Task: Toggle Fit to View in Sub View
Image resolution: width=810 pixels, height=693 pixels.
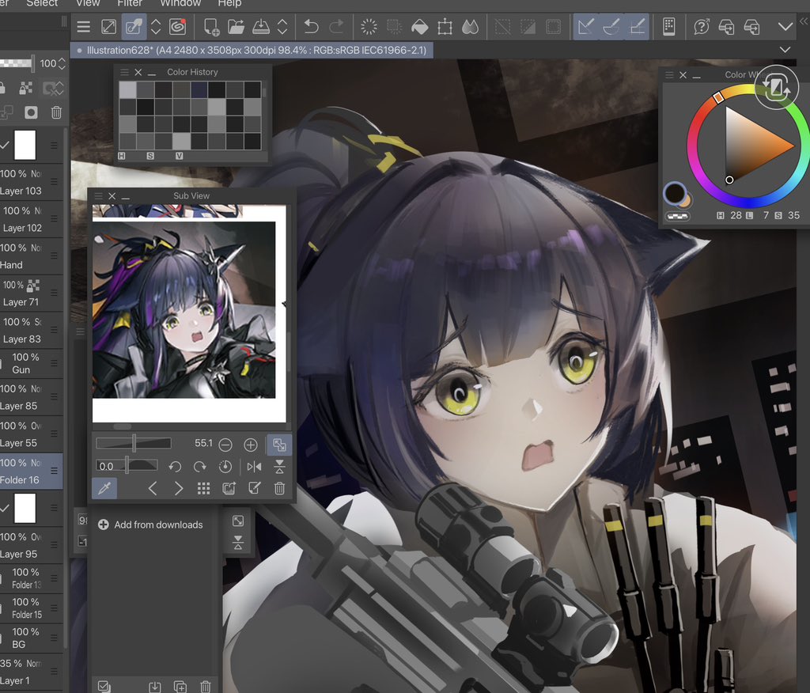Action: (x=279, y=445)
